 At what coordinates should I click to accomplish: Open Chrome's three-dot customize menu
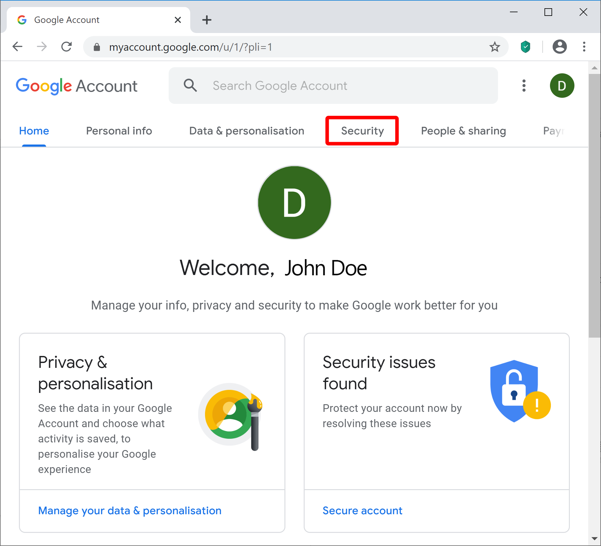point(584,46)
